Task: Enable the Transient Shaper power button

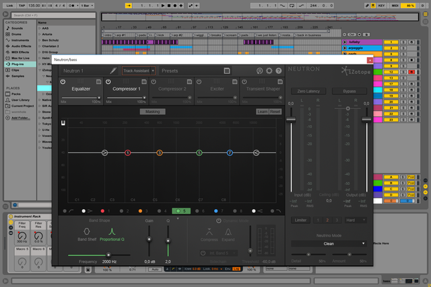Action: tap(244, 82)
